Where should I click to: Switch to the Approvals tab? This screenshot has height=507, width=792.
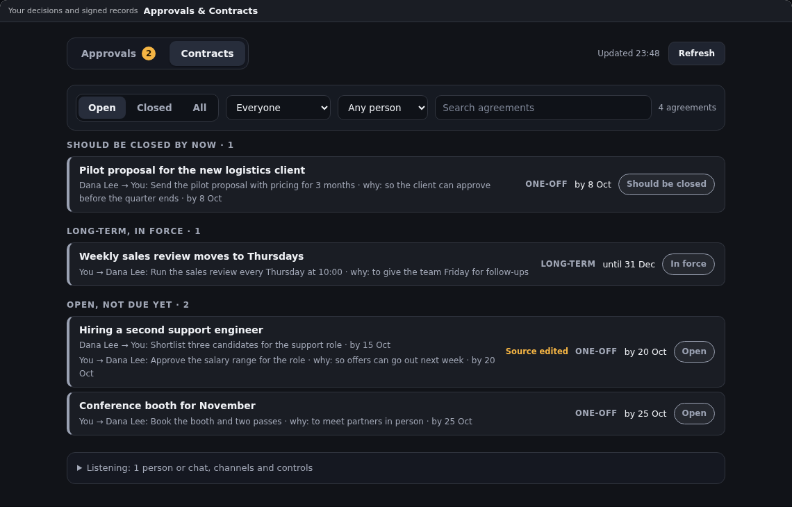pos(118,53)
